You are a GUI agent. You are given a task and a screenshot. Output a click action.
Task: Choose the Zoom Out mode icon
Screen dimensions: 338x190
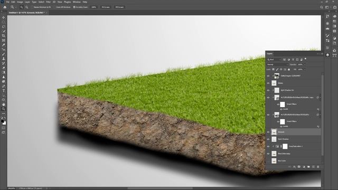[27, 7]
